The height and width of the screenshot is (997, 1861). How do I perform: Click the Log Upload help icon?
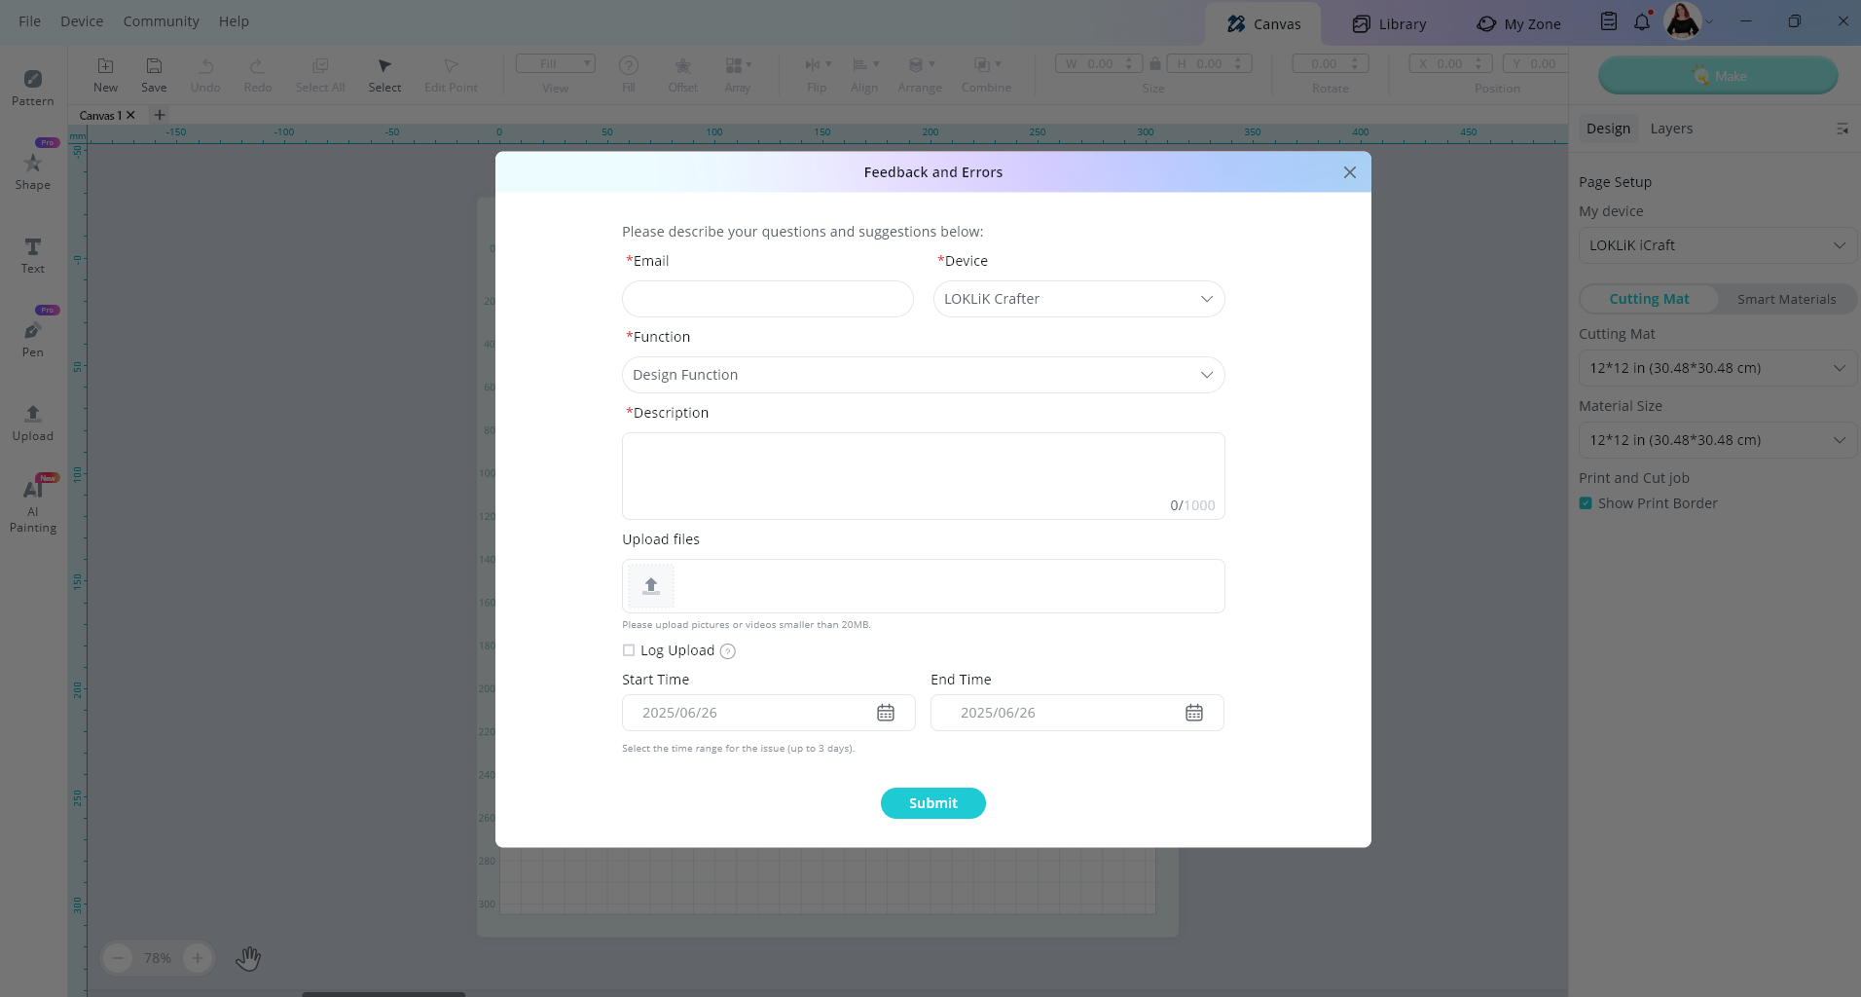[727, 651]
